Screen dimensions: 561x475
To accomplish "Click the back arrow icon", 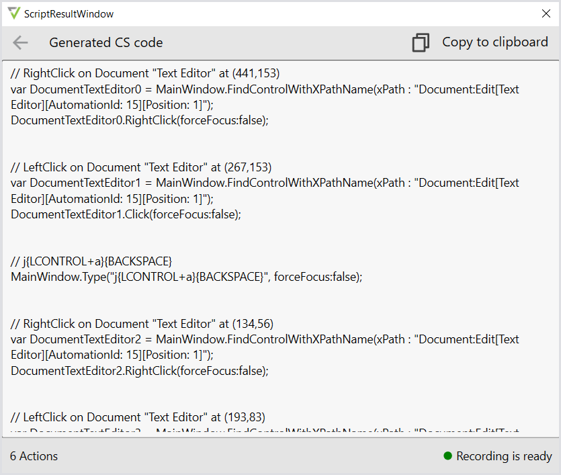I will click(x=20, y=43).
